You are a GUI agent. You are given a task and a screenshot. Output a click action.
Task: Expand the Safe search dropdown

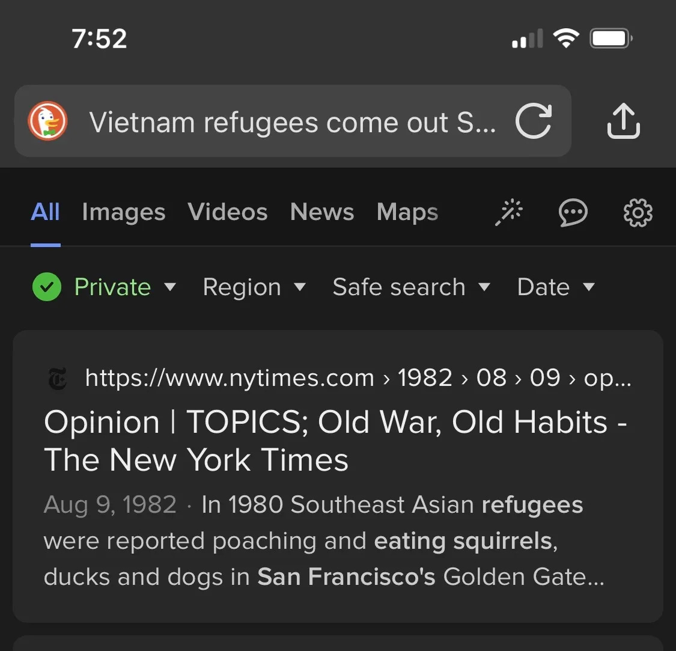(x=412, y=287)
